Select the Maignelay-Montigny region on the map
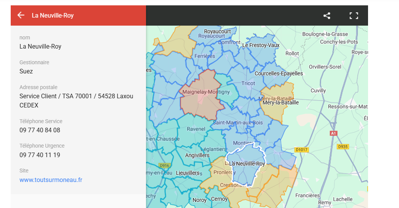 click(x=201, y=99)
